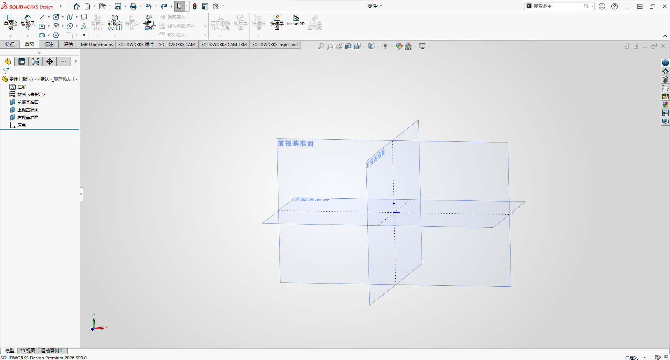
Task: Click Zoom to Area in view toolbar
Action: point(330,46)
